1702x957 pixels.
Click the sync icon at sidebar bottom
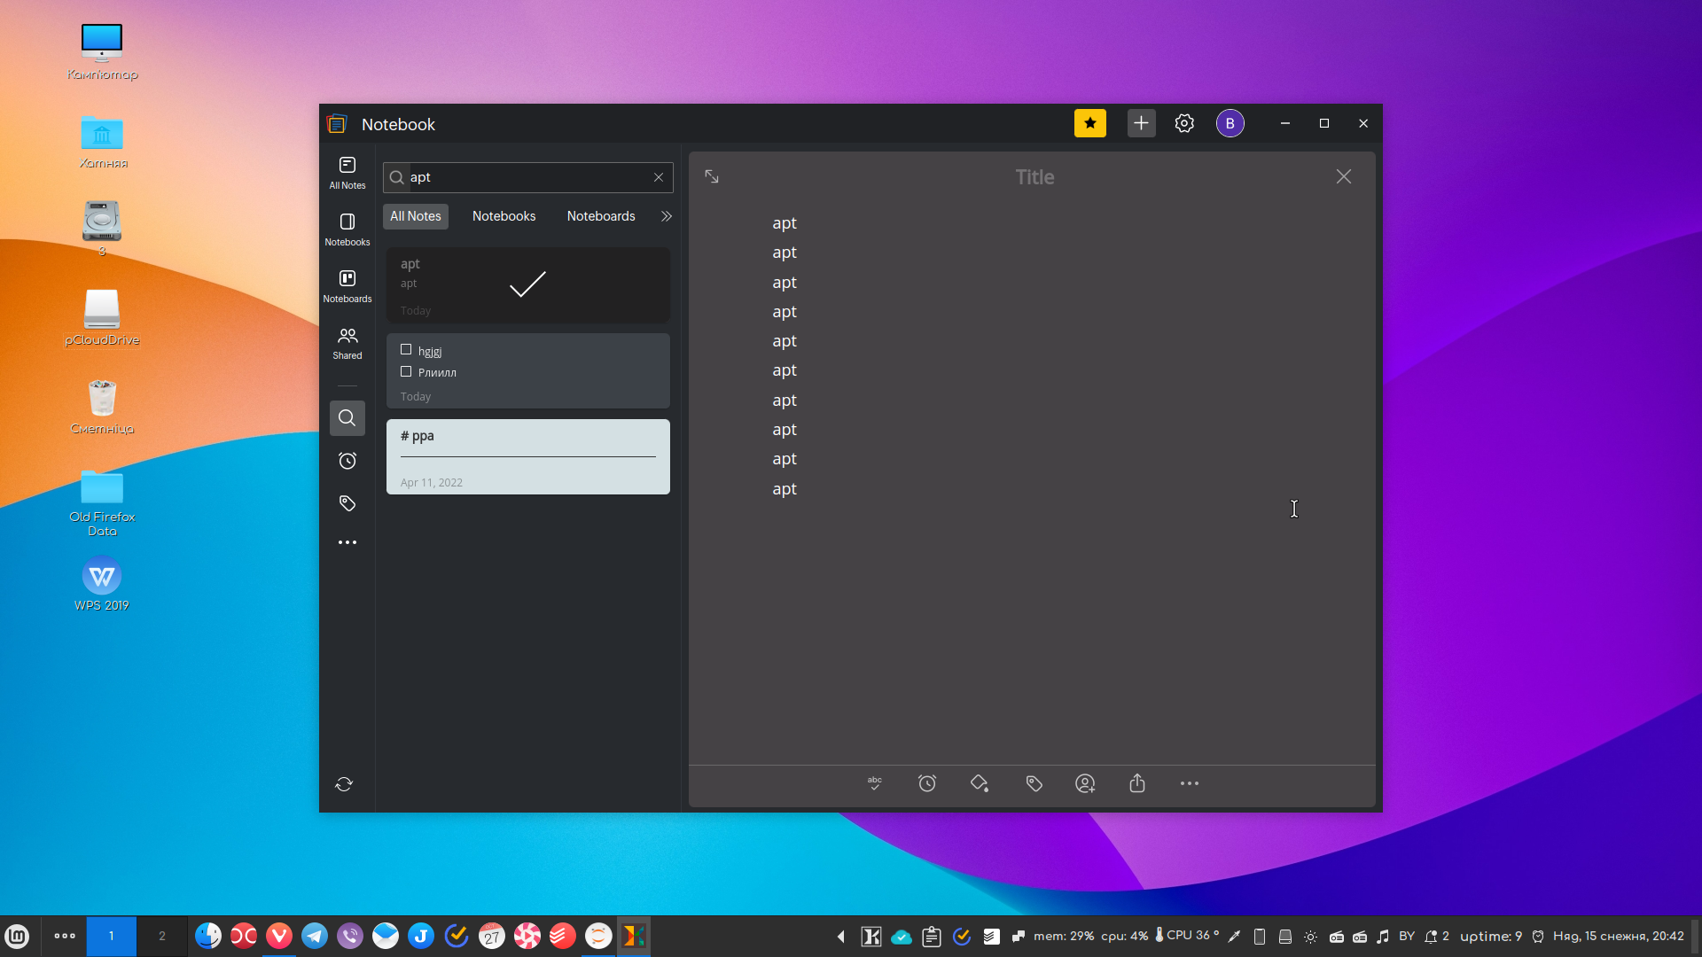click(x=344, y=784)
